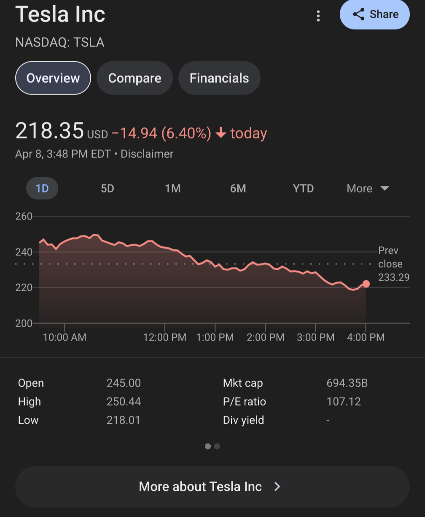
Task: Click the 2:00 PM axis label
Action: tap(266, 337)
